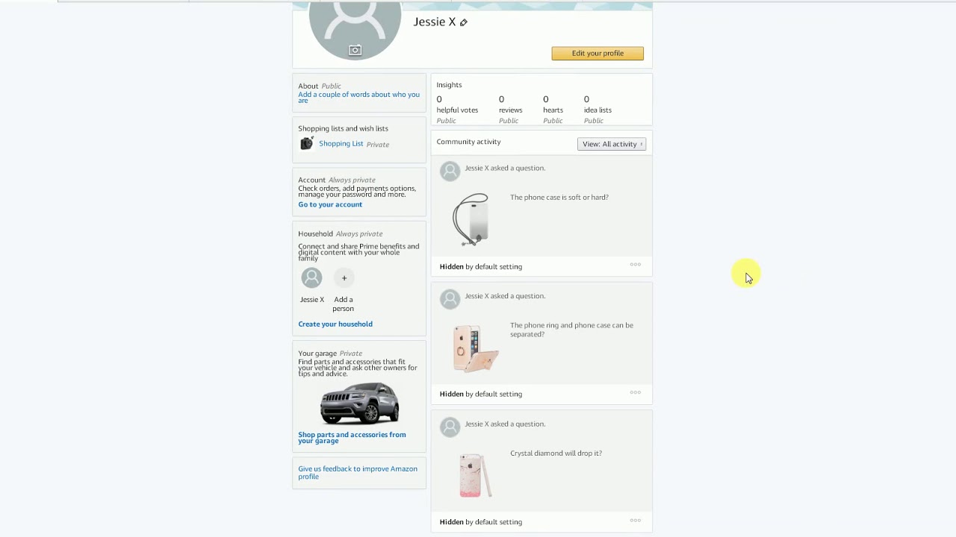Click avatar beside first asked a question post
This screenshot has height=537, width=956.
(x=450, y=171)
